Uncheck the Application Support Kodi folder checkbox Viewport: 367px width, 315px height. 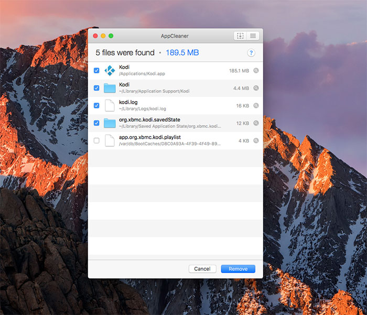[x=96, y=88]
